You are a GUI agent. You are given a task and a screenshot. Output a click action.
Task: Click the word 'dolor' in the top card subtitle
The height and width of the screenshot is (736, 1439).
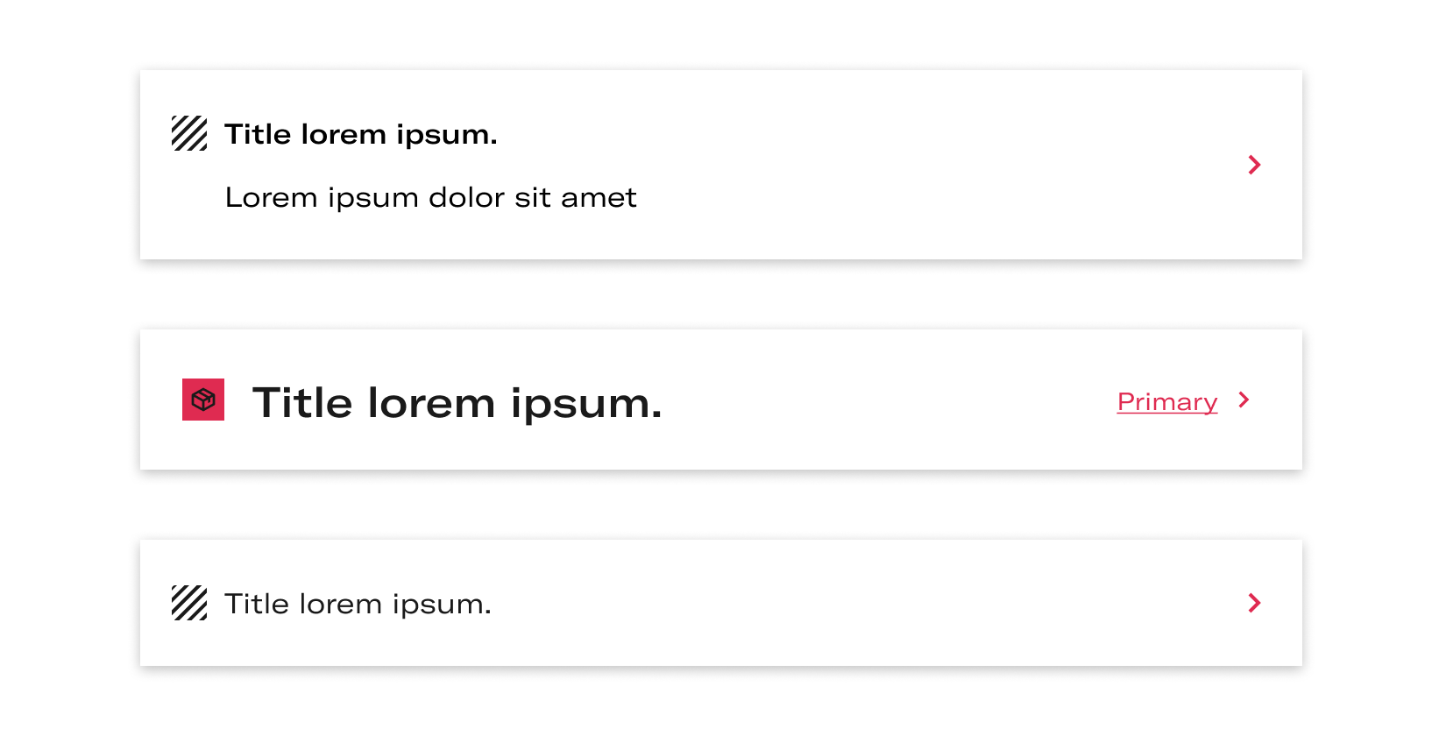click(467, 197)
